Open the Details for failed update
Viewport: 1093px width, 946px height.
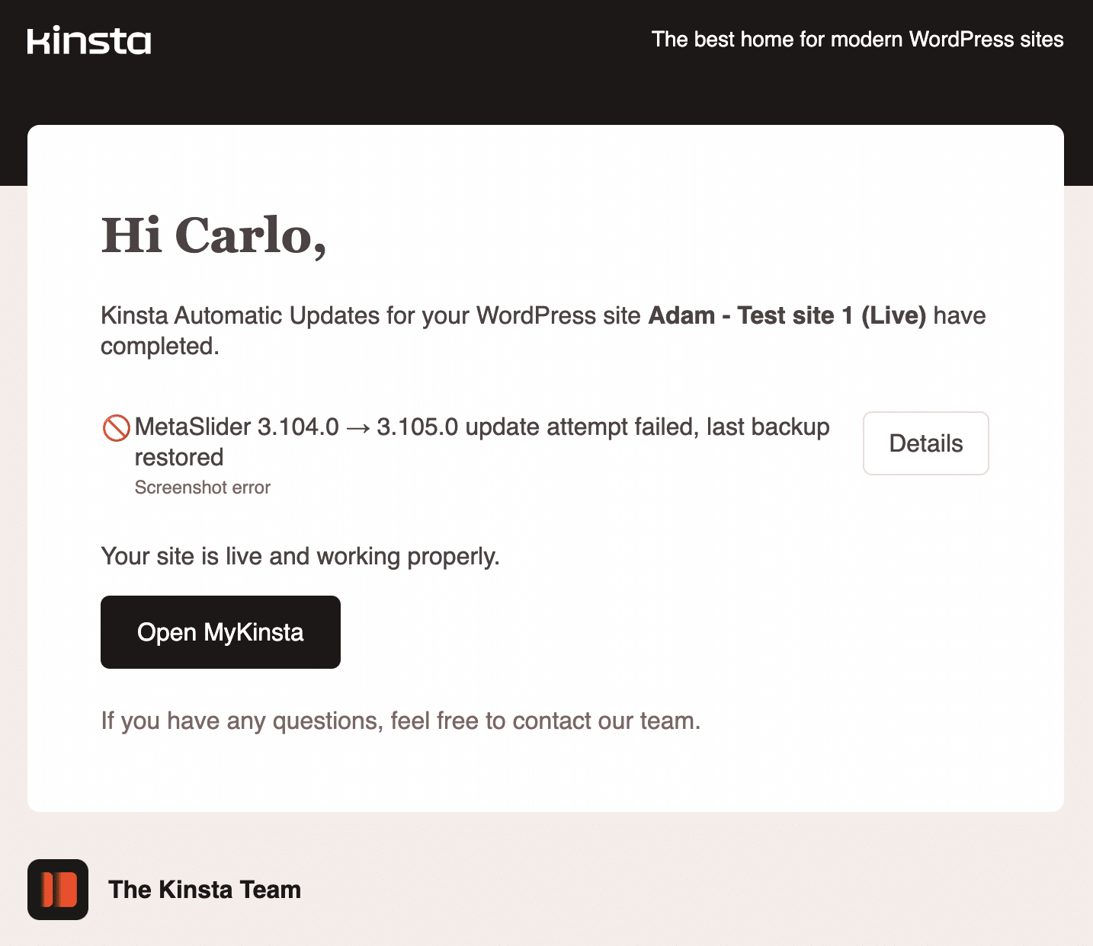[x=925, y=443]
